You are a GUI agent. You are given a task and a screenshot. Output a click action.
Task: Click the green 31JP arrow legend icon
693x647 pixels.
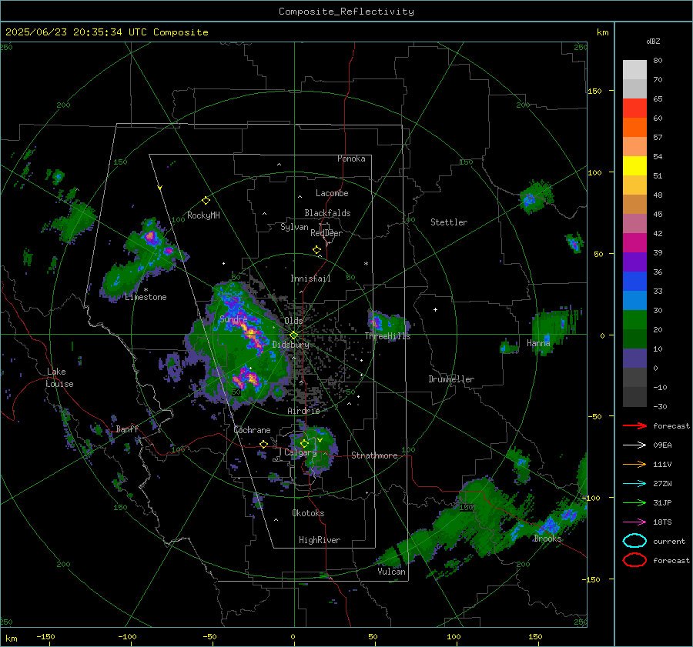click(x=634, y=502)
